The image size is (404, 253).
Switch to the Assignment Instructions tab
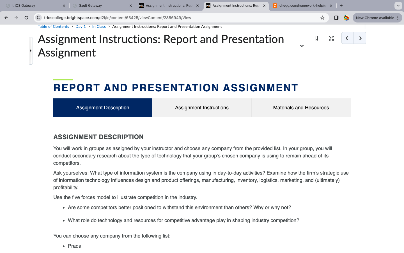[x=202, y=107]
